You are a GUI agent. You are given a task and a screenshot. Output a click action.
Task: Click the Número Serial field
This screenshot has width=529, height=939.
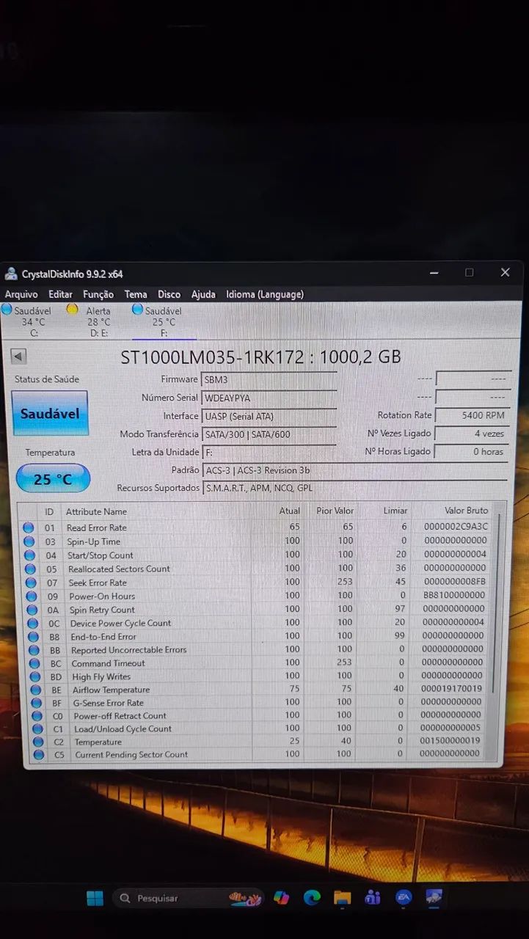click(269, 398)
